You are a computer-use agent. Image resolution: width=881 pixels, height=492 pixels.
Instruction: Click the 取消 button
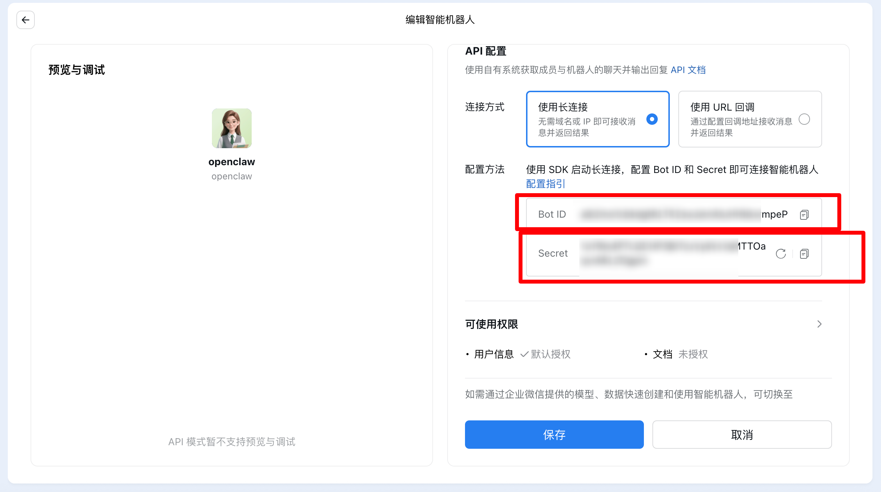pyautogui.click(x=742, y=435)
